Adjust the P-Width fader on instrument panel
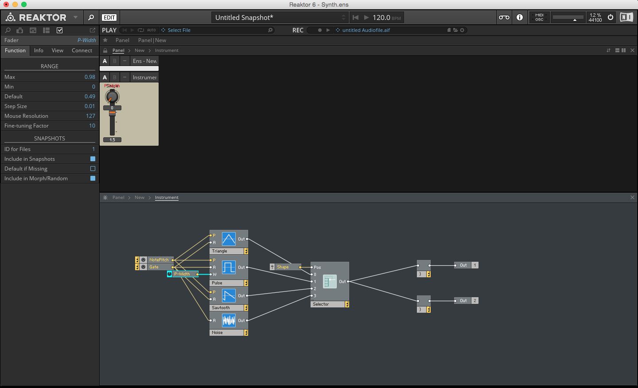 coord(112,113)
